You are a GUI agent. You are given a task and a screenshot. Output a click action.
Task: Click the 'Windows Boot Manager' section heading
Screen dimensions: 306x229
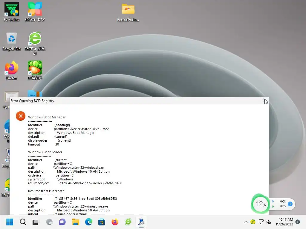(x=47, y=117)
